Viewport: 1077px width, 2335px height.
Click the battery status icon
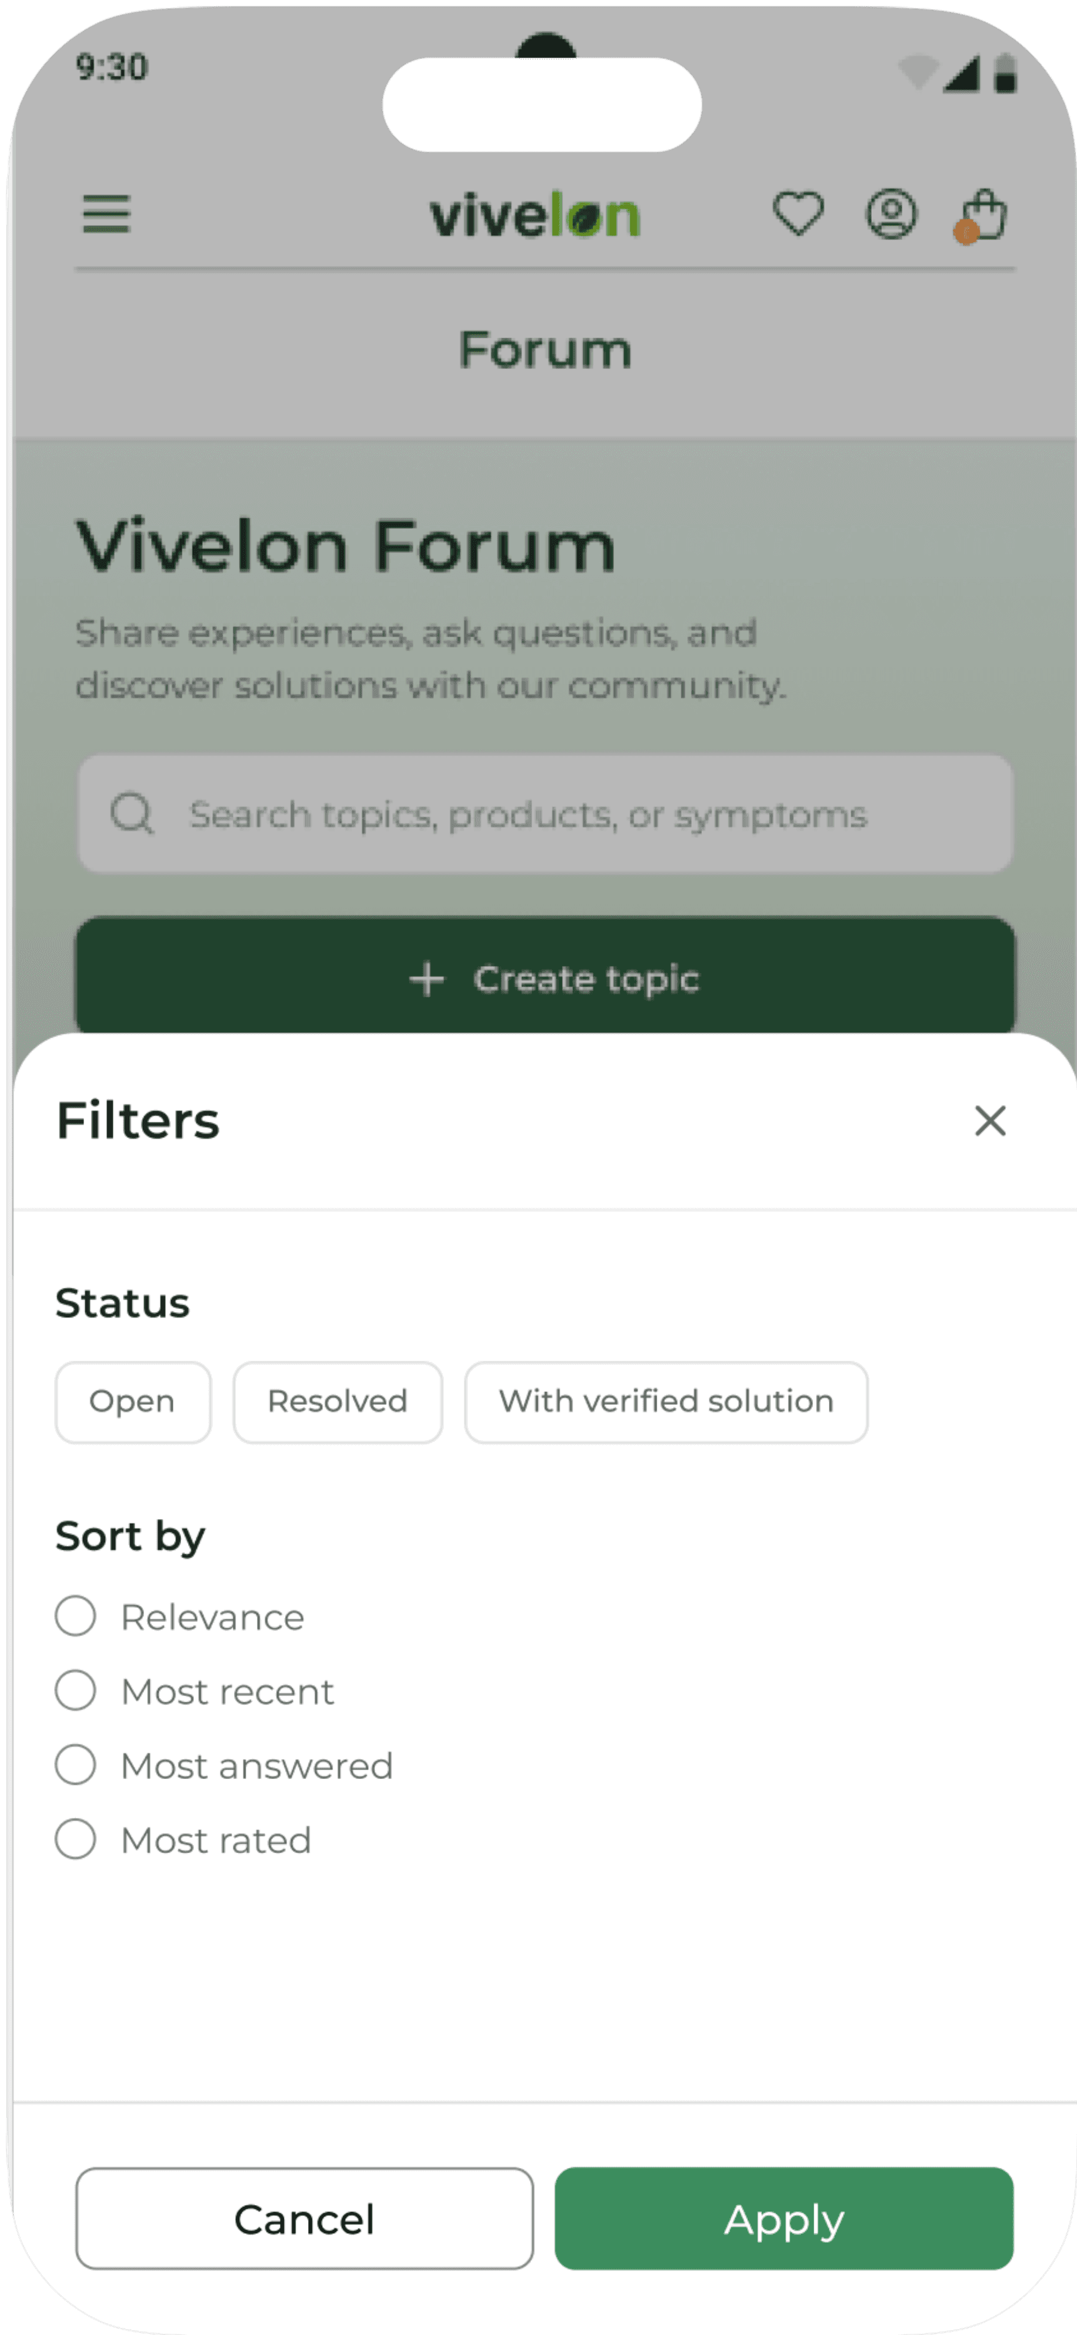pyautogui.click(x=1005, y=72)
